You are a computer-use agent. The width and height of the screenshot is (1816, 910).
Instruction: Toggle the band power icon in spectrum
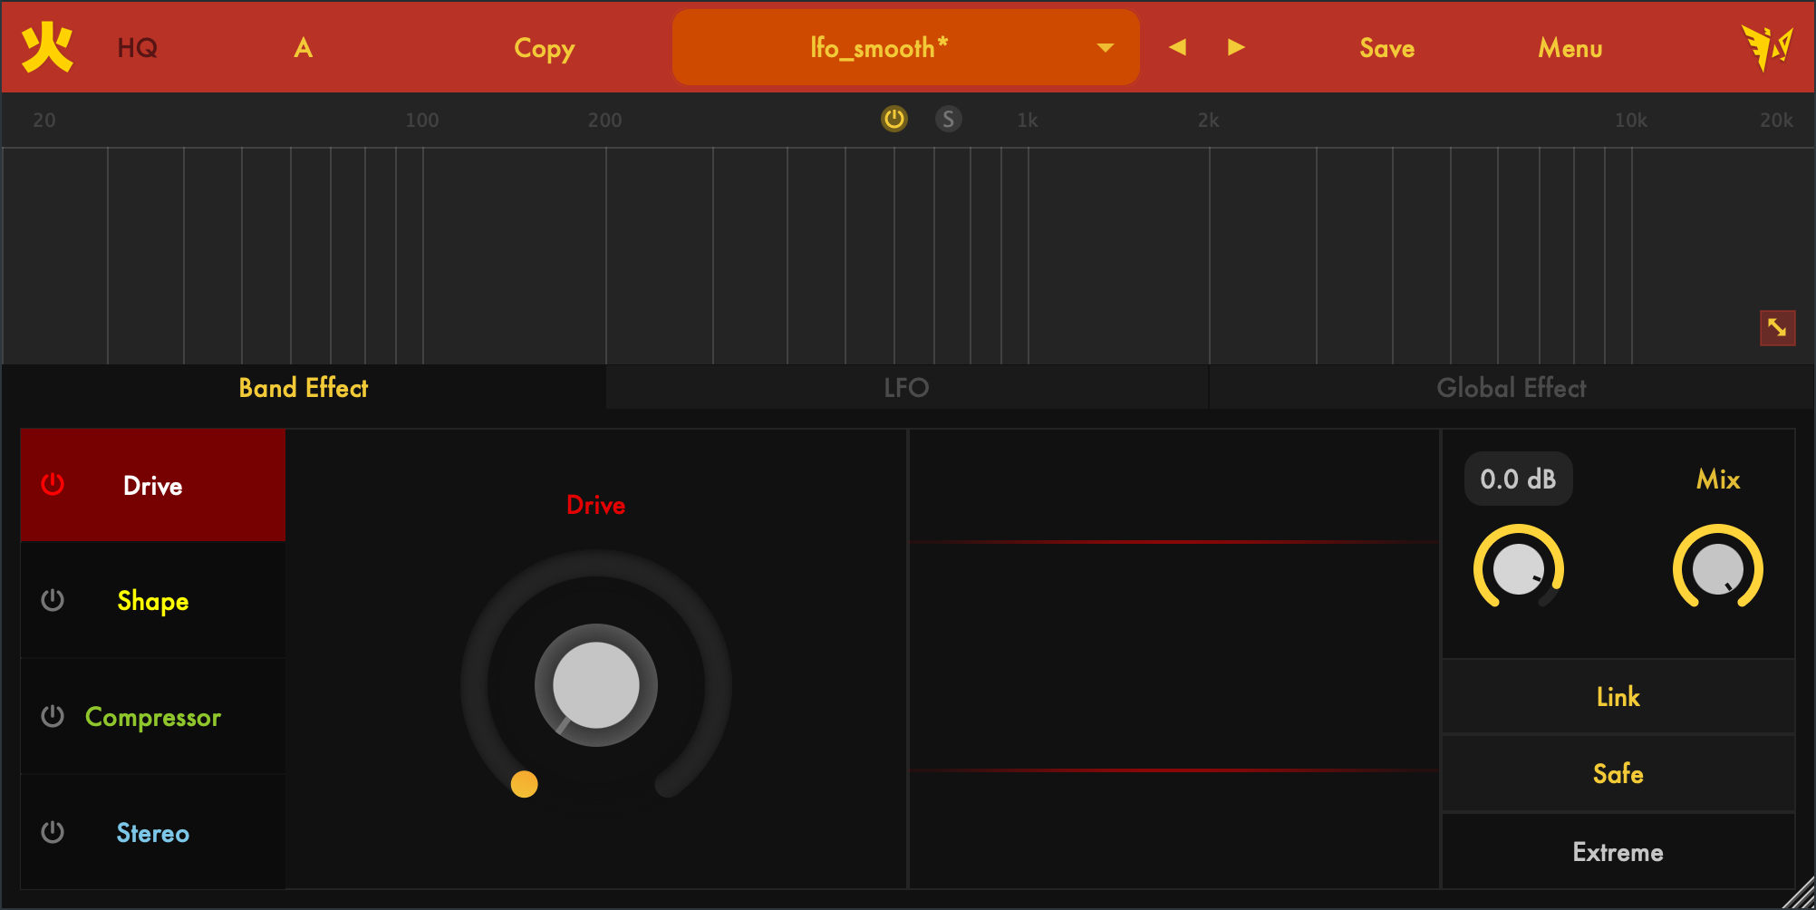894,119
